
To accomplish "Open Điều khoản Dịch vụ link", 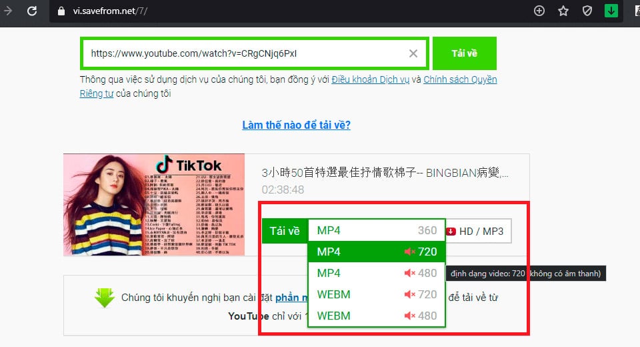I will click(x=370, y=79).
